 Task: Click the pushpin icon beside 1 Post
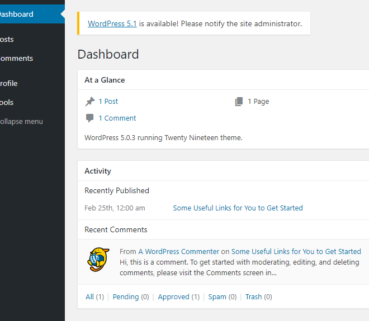(89, 102)
